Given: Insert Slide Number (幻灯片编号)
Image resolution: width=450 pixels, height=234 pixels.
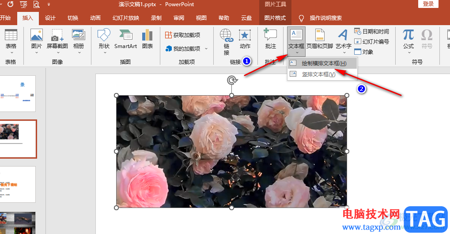Looking at the screenshot, I should pos(372,41).
